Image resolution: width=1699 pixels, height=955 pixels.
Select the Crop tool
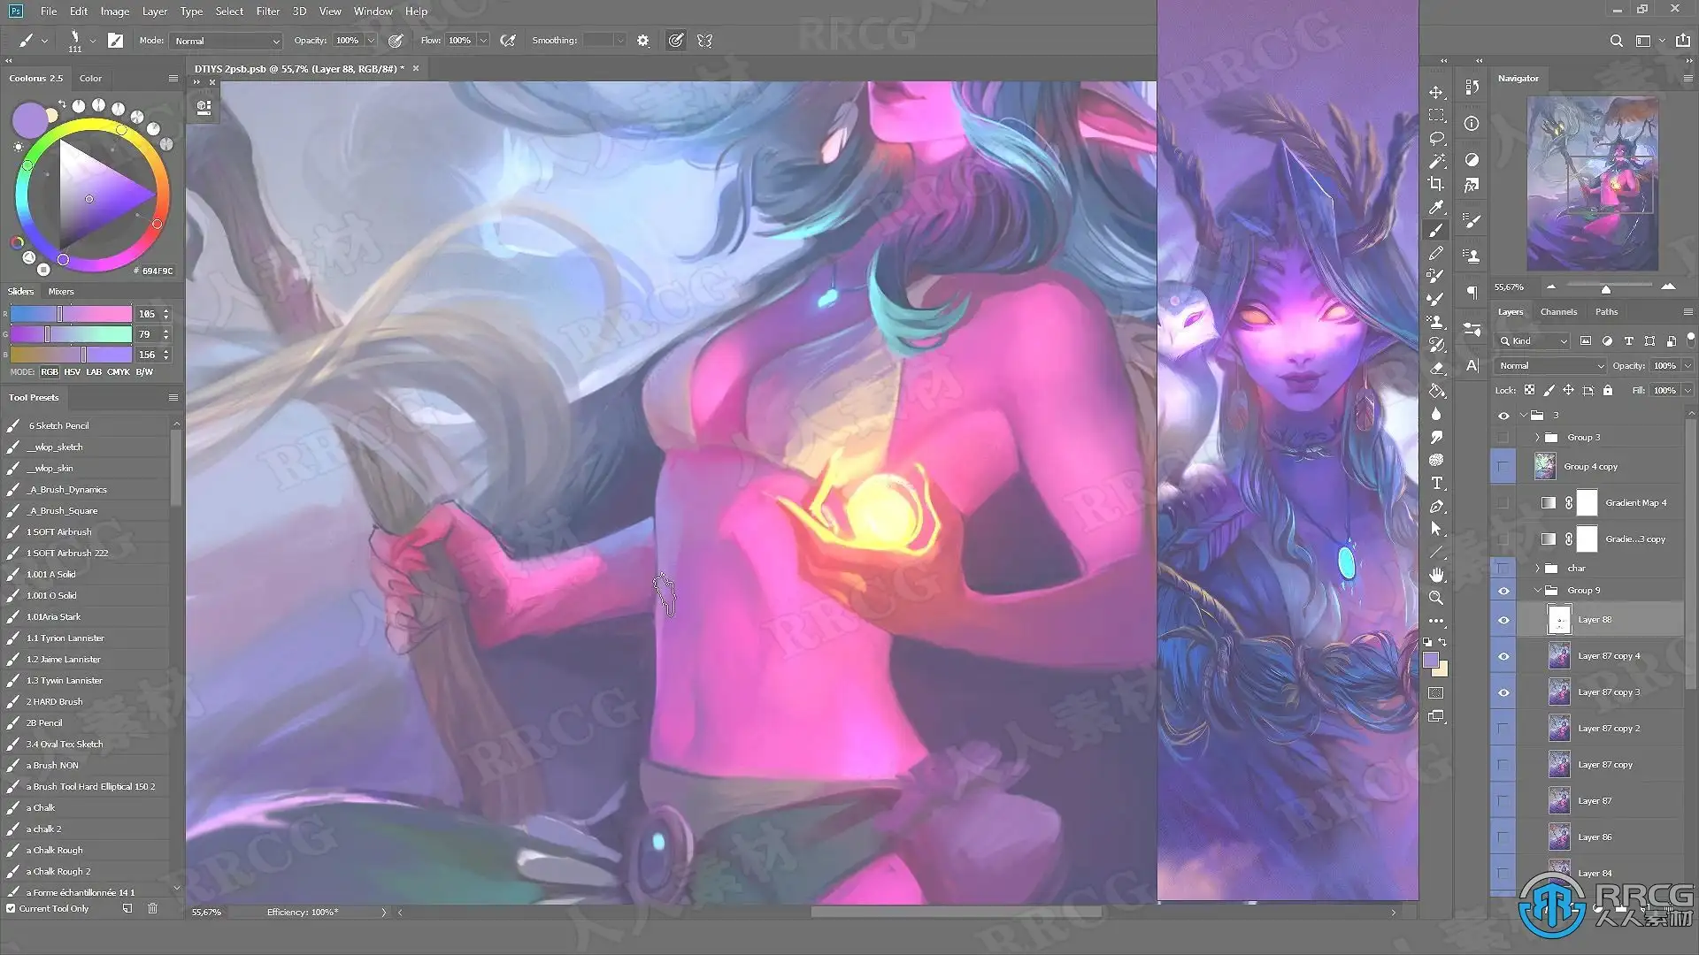(x=1436, y=184)
